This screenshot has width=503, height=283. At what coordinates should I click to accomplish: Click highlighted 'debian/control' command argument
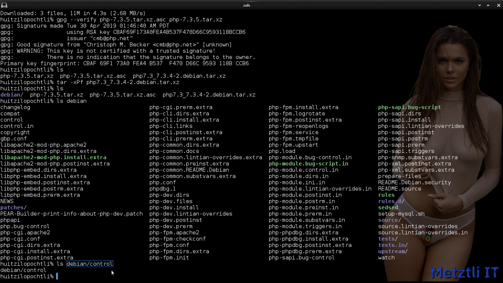[x=90, y=264]
